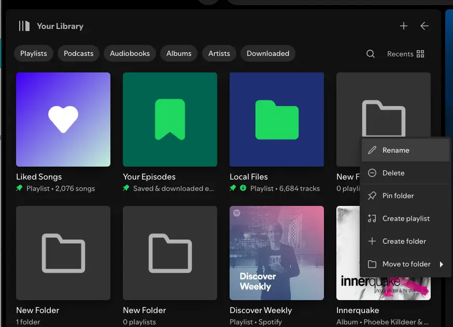The height and width of the screenshot is (327, 453).
Task: Open the Liked Songs playlist
Action: (63, 120)
